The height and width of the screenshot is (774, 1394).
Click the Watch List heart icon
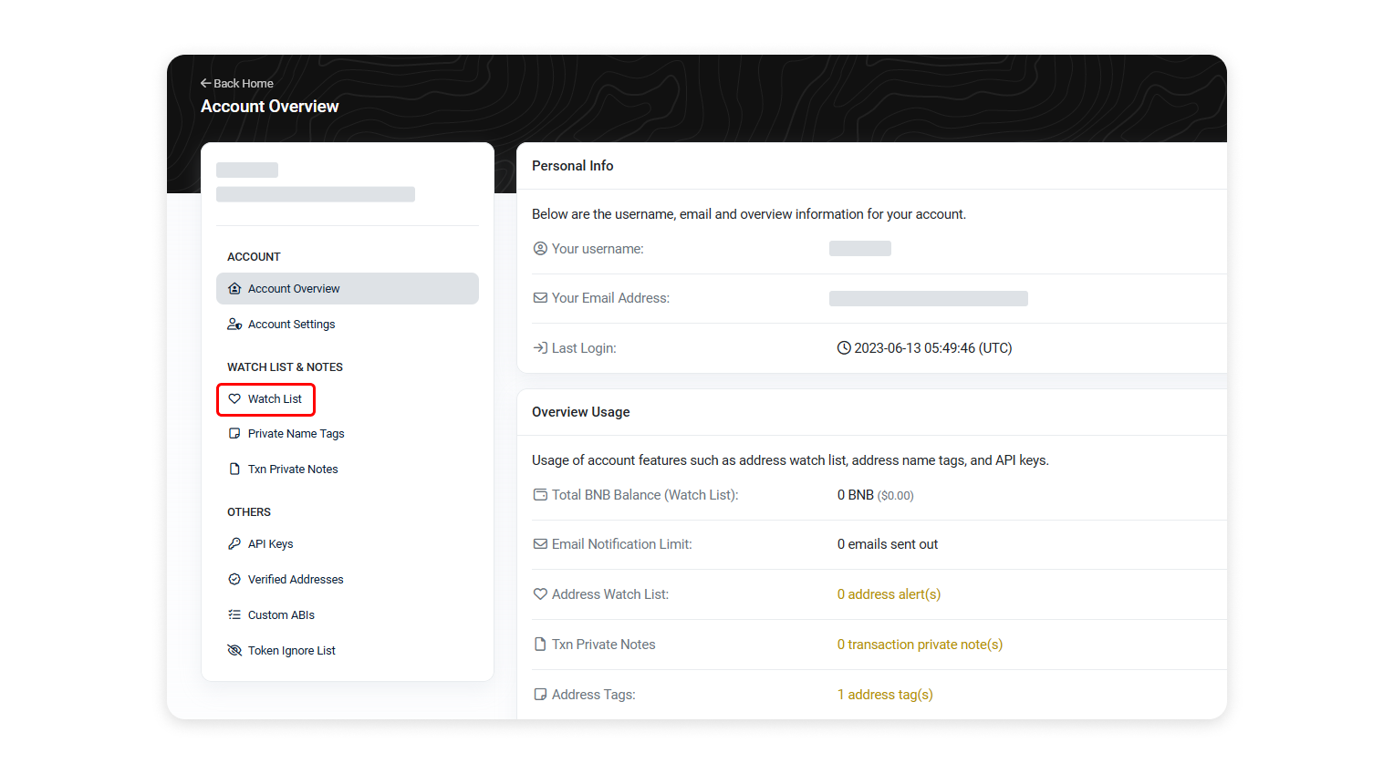pyautogui.click(x=234, y=398)
